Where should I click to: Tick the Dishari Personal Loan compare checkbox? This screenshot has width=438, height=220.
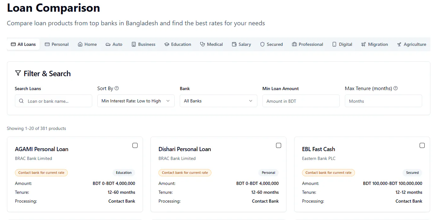pyautogui.click(x=279, y=145)
